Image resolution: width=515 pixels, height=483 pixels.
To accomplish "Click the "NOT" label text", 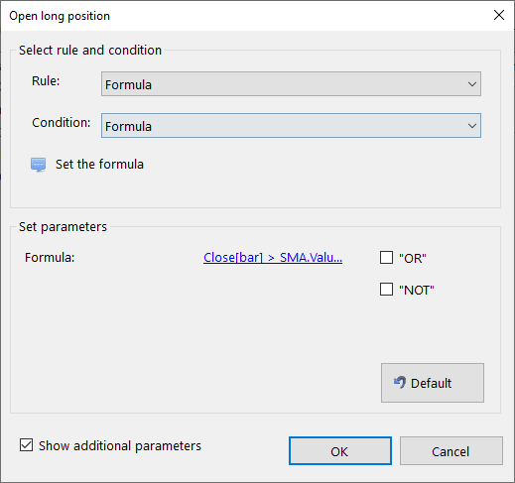I will point(417,290).
